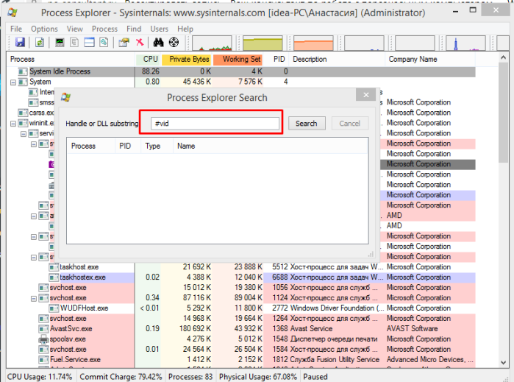
Task: Open the Options menu
Action: point(44,29)
